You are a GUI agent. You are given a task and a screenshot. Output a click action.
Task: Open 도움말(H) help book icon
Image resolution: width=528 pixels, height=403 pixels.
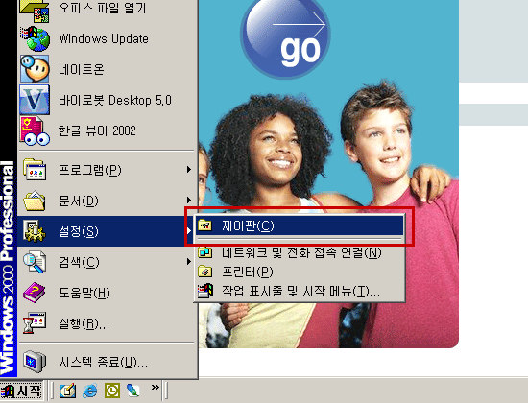coord(34,293)
